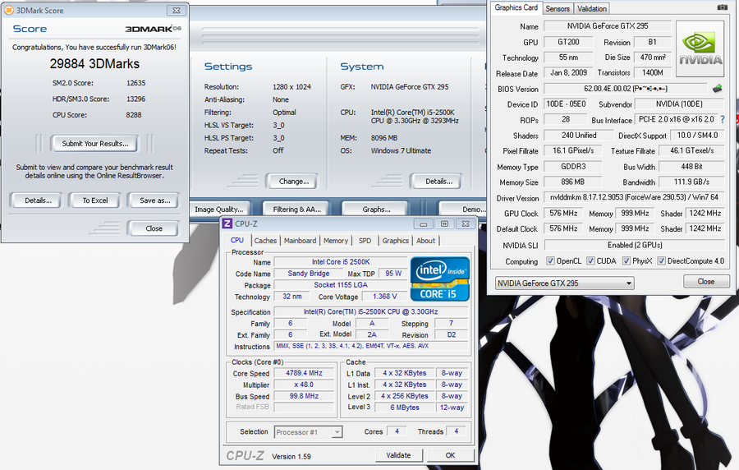Open the CPU-Z Graphics tab
739x470 pixels.
pyautogui.click(x=396, y=241)
